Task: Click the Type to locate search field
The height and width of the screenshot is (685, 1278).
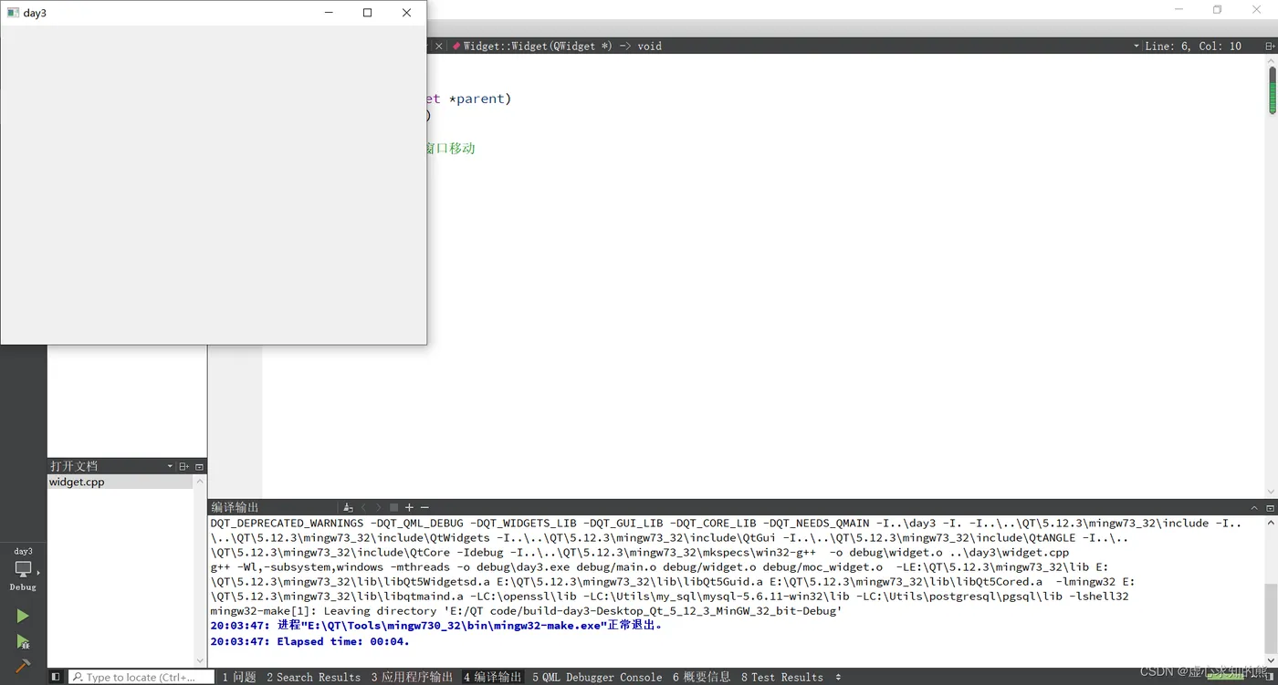Action: click(142, 677)
